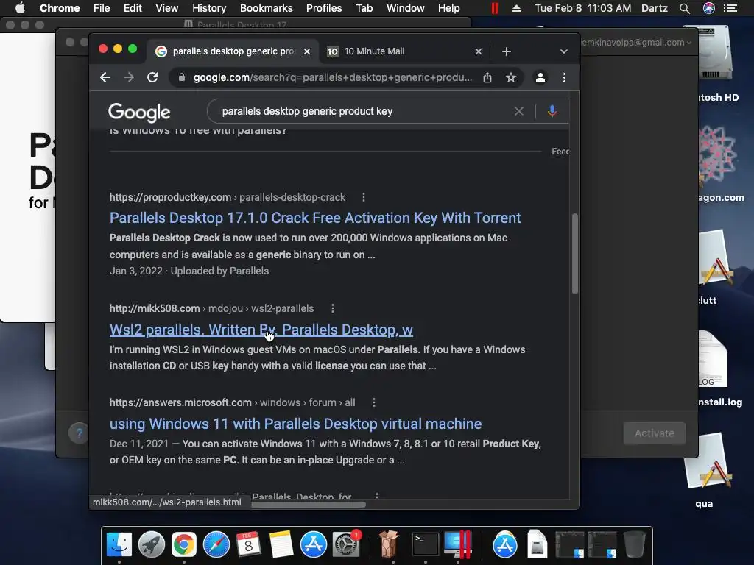Open options for proproductkey.com result
This screenshot has height=565, width=754.
point(364,197)
